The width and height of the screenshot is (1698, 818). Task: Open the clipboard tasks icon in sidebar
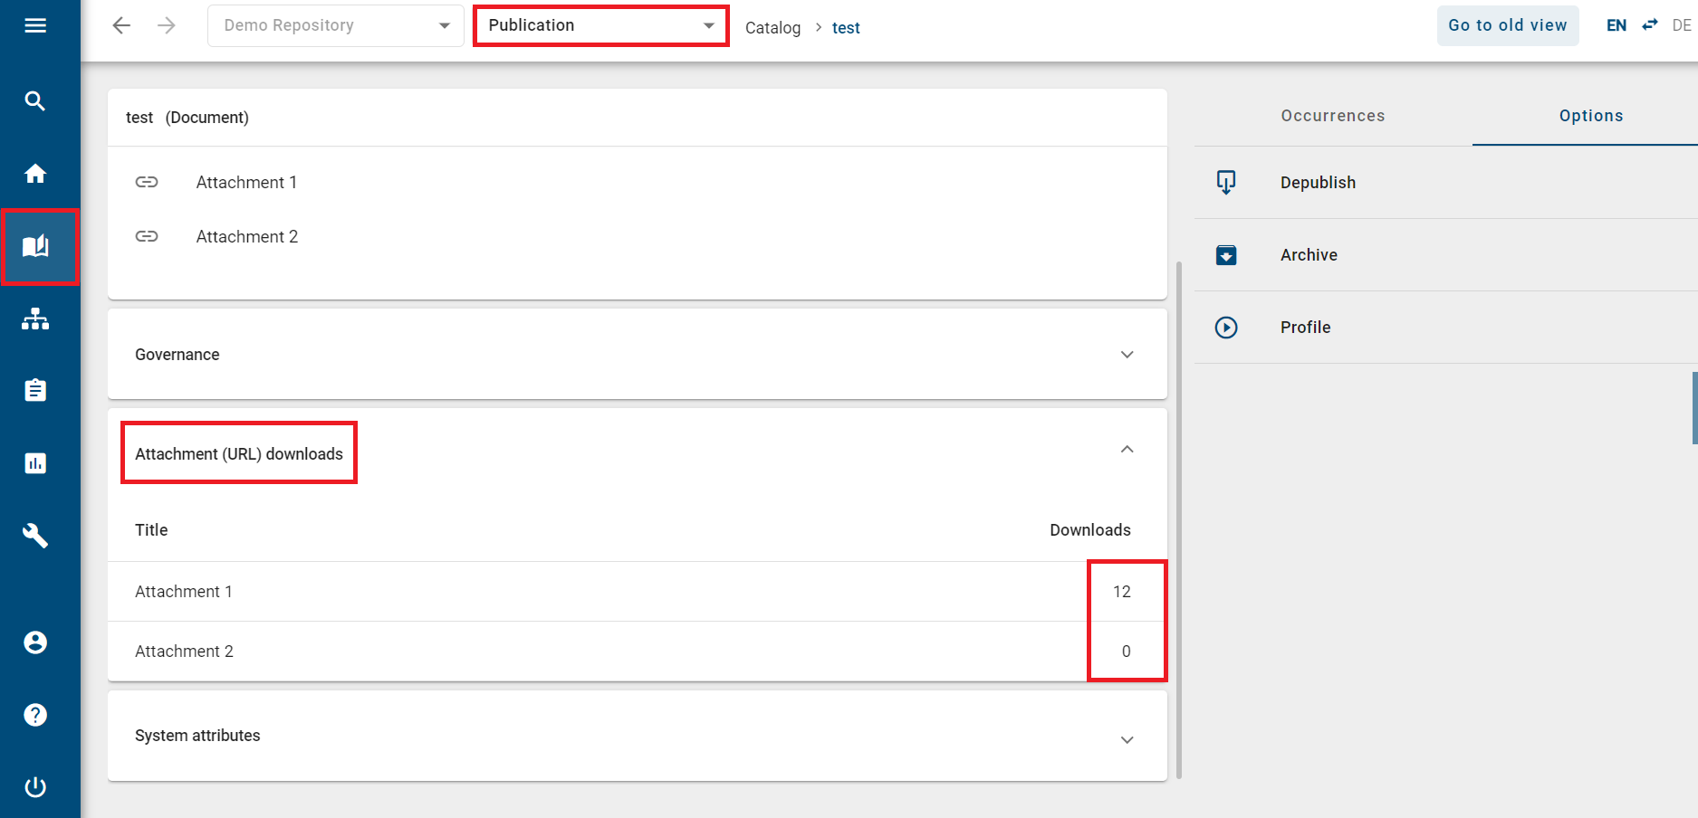coord(35,389)
